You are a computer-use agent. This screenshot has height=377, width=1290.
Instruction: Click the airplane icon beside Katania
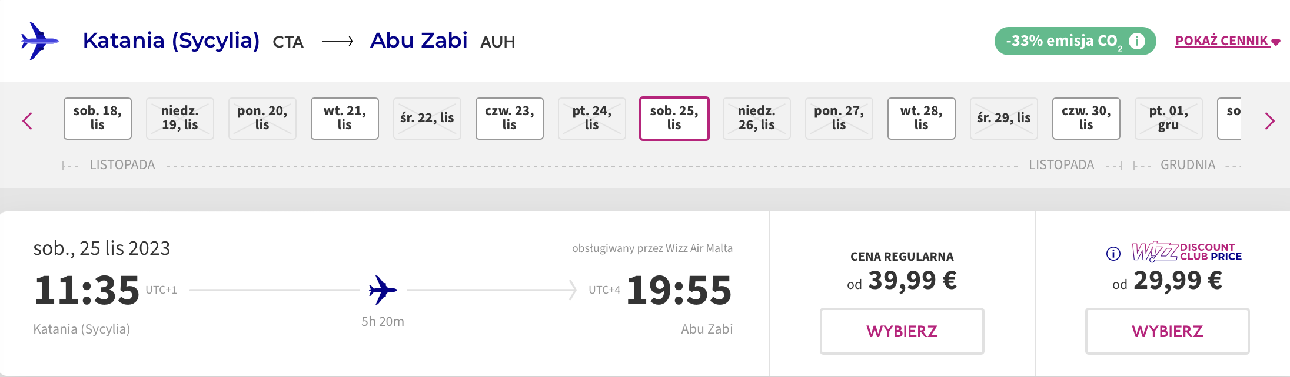tap(39, 41)
